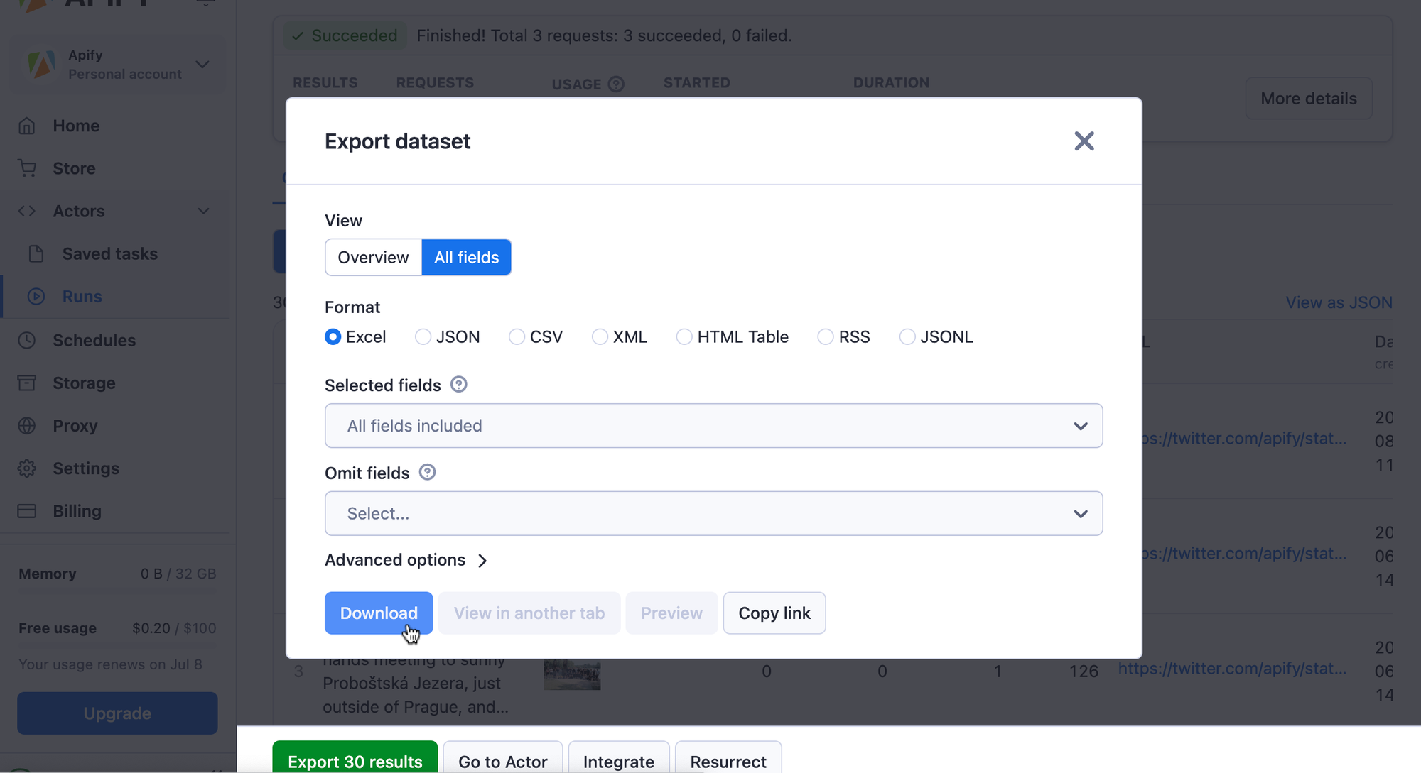Click the Settings gear icon

tap(27, 468)
